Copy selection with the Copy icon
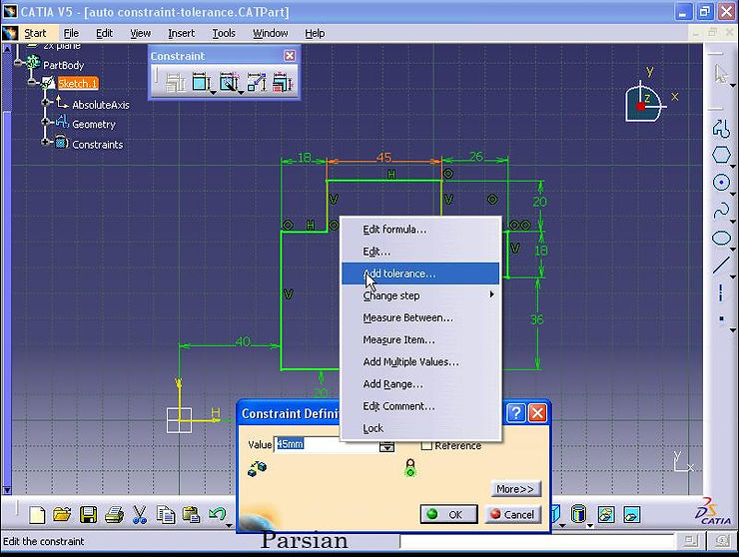This screenshot has height=557, width=739. point(166,515)
